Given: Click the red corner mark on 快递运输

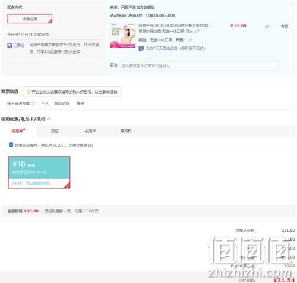Looking at the screenshot, I should click(50, 21).
